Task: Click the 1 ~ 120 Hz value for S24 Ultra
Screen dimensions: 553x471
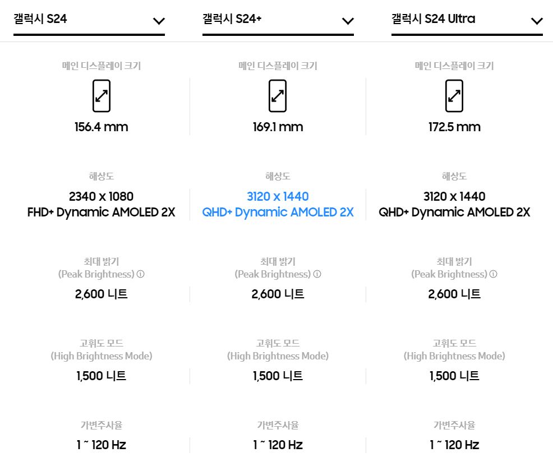Action: coord(454,445)
